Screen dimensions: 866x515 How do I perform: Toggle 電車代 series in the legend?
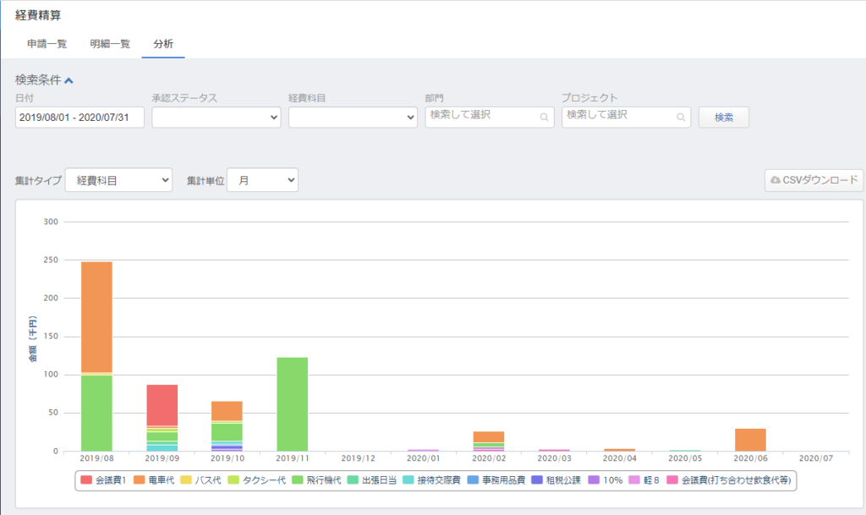157,480
